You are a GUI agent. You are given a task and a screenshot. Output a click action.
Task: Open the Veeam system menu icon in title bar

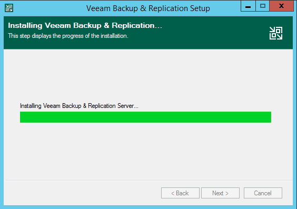point(9,8)
